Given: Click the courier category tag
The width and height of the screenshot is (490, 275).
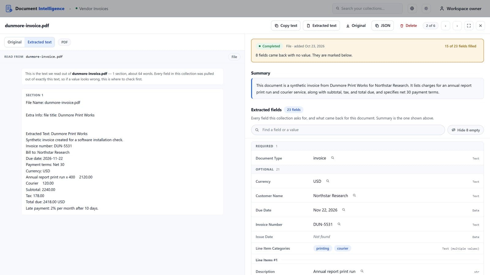Looking at the screenshot, I should click(x=342, y=248).
